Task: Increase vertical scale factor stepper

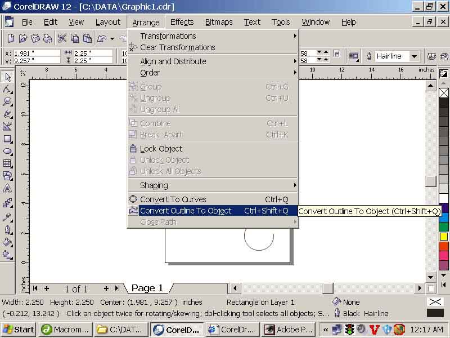Action: (x=326, y=59)
